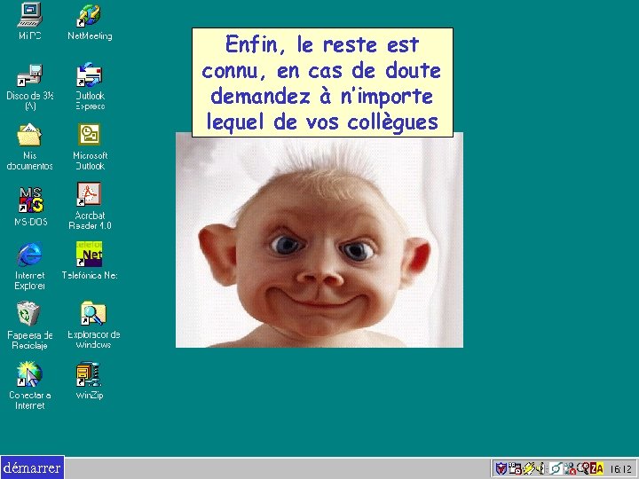This screenshot has width=639, height=479.
Task: Click the McAfee shield tray icon
Action: pos(501,468)
